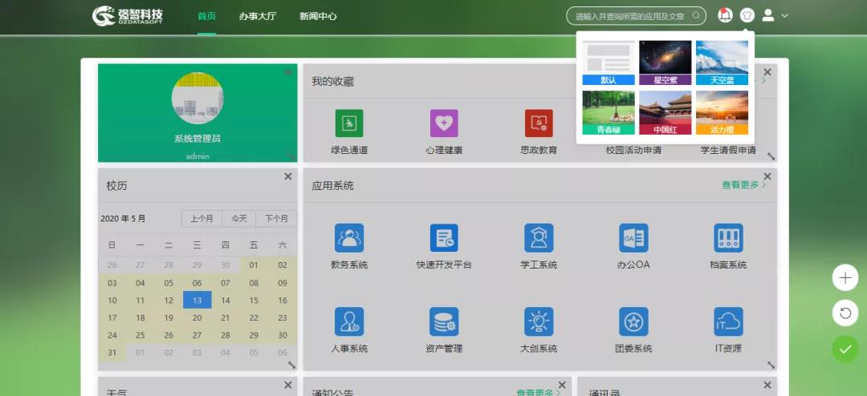
Task: Launch the 团委系统 application
Action: [x=633, y=321]
